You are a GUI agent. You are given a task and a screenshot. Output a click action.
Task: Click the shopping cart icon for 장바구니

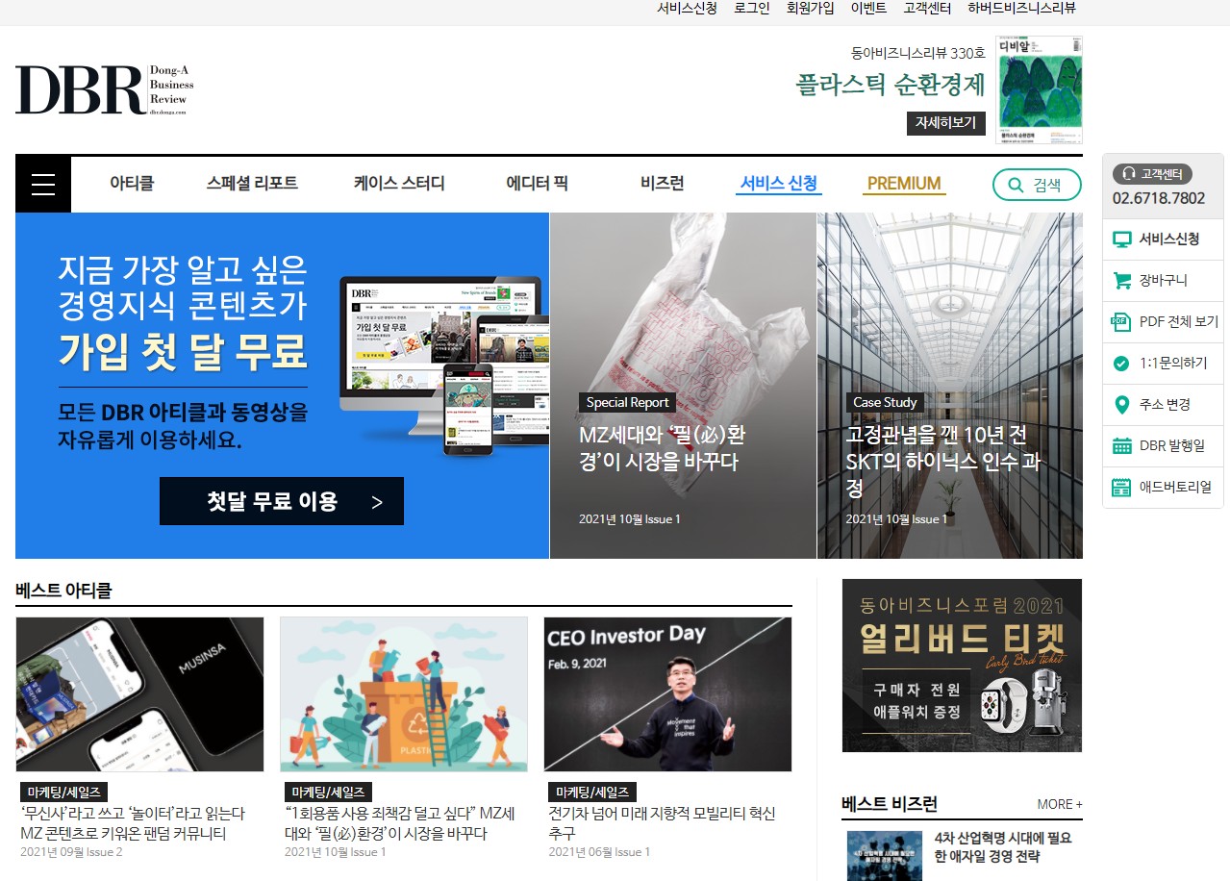1121,281
